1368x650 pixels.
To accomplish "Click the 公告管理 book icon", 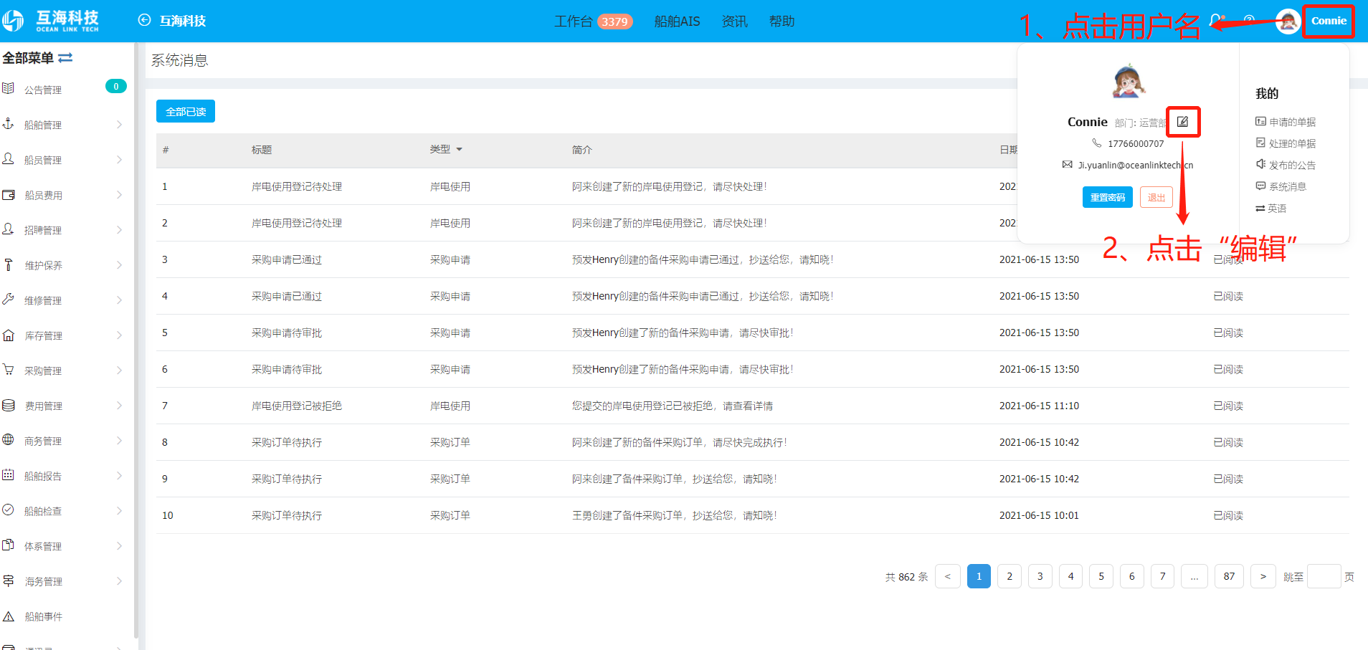I will [x=9, y=88].
